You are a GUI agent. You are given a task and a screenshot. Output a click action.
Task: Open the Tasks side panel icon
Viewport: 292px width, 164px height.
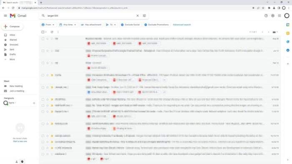[288, 42]
